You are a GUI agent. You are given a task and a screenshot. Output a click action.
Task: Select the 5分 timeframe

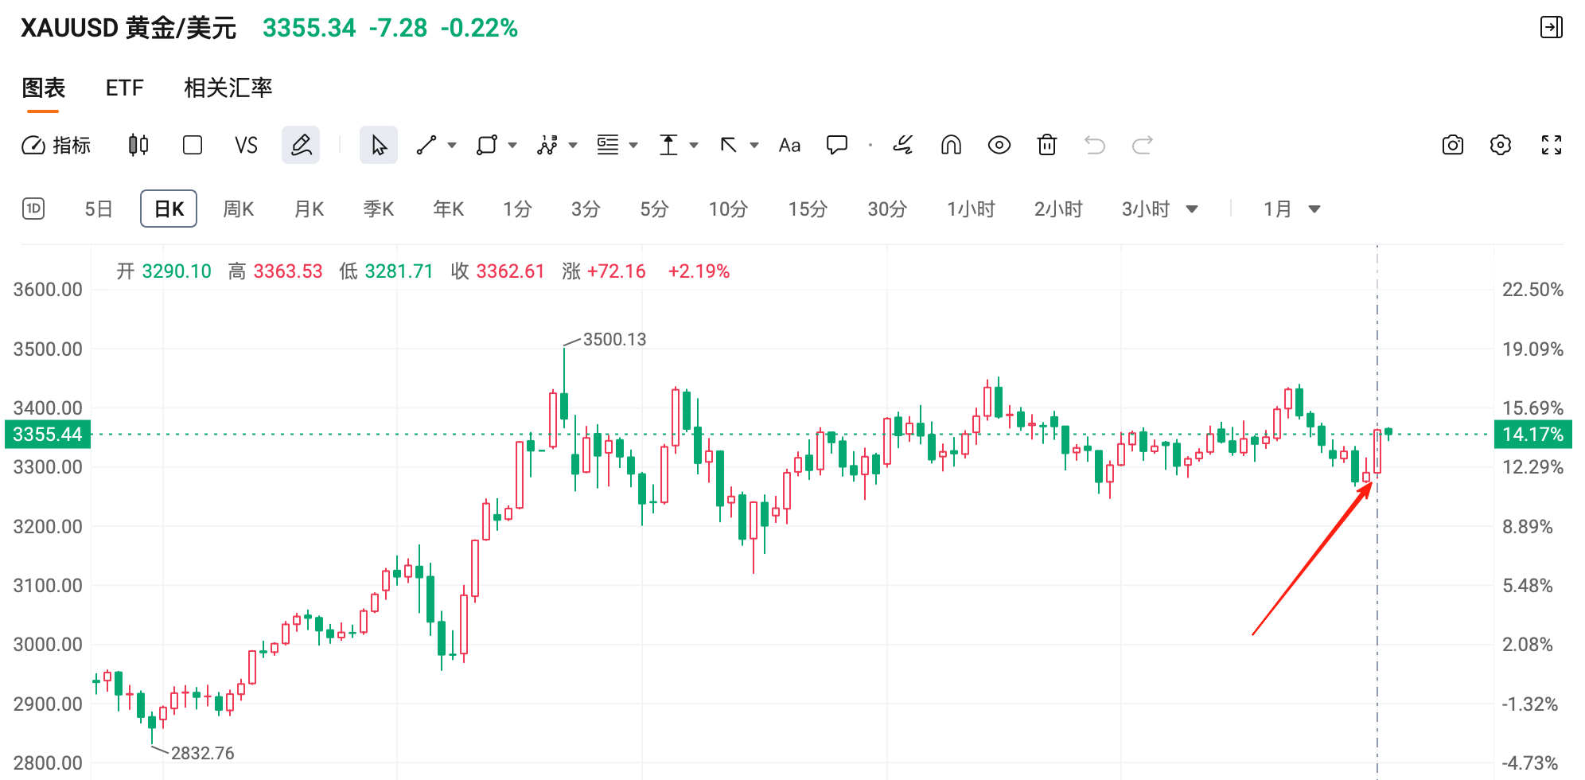pyautogui.click(x=654, y=209)
